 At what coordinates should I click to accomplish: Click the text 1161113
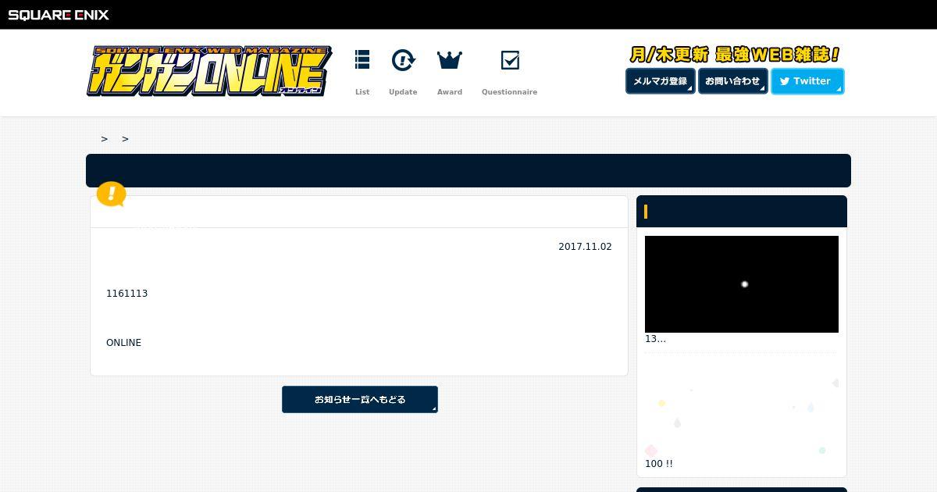click(x=126, y=294)
